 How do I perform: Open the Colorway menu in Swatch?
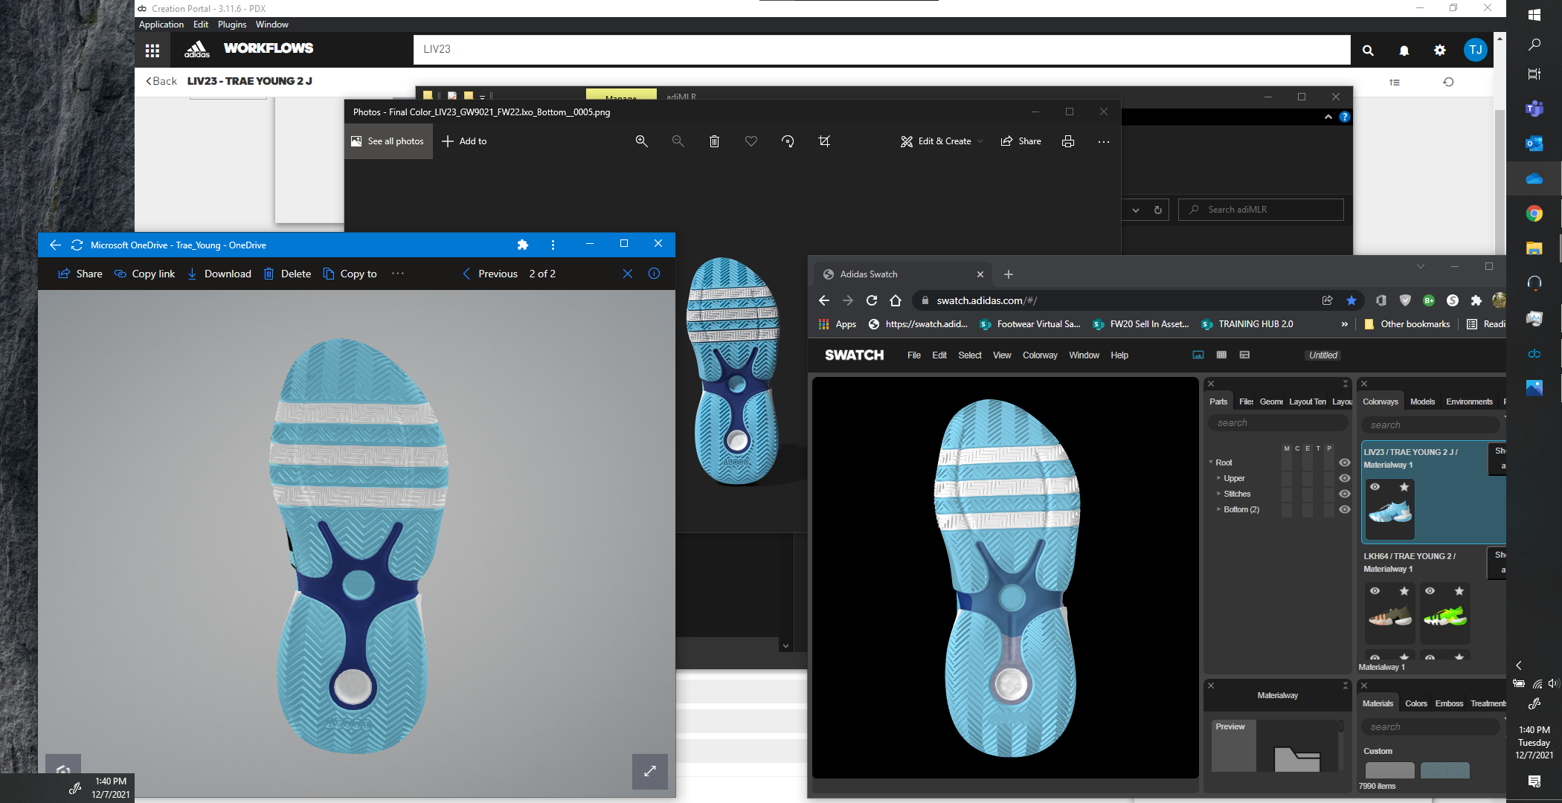1039,355
